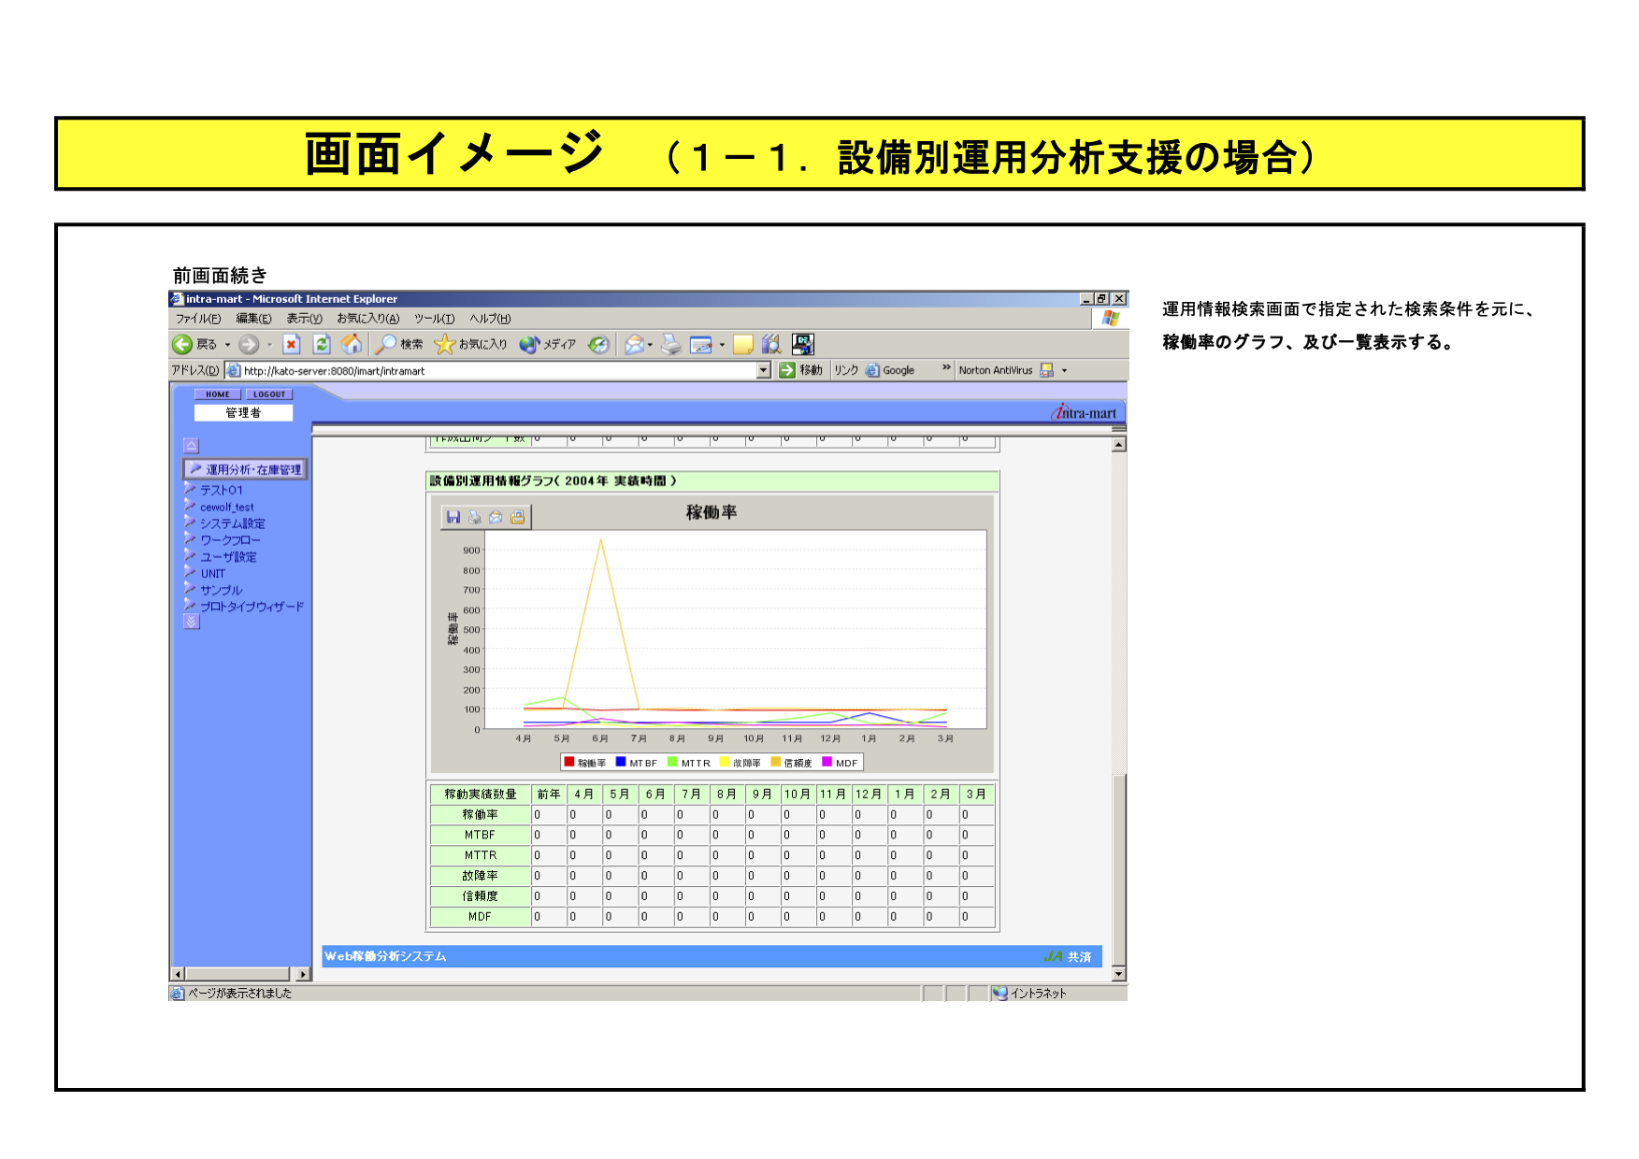
Task: Click the Refresh page icon
Action: pos(322,345)
